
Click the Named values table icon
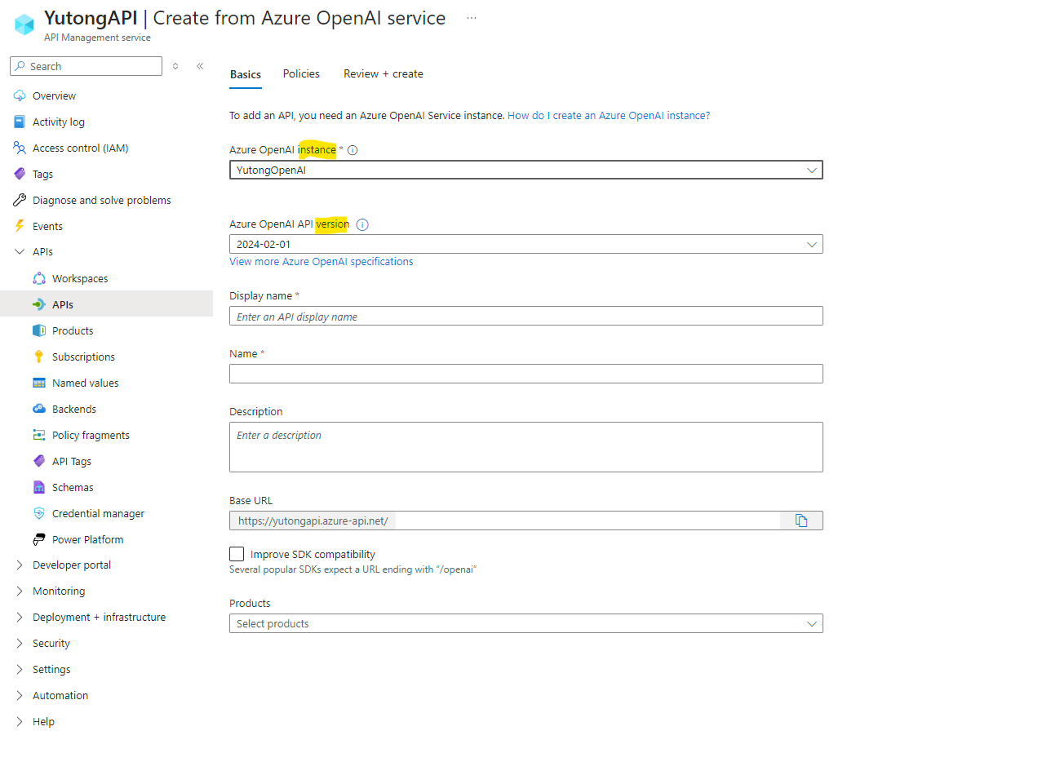[x=39, y=383]
